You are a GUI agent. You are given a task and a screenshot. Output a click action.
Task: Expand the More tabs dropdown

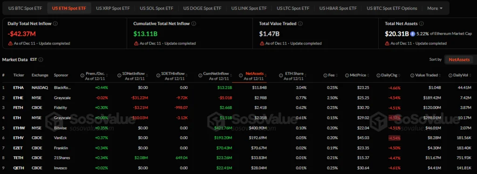pyautogui.click(x=435, y=8)
